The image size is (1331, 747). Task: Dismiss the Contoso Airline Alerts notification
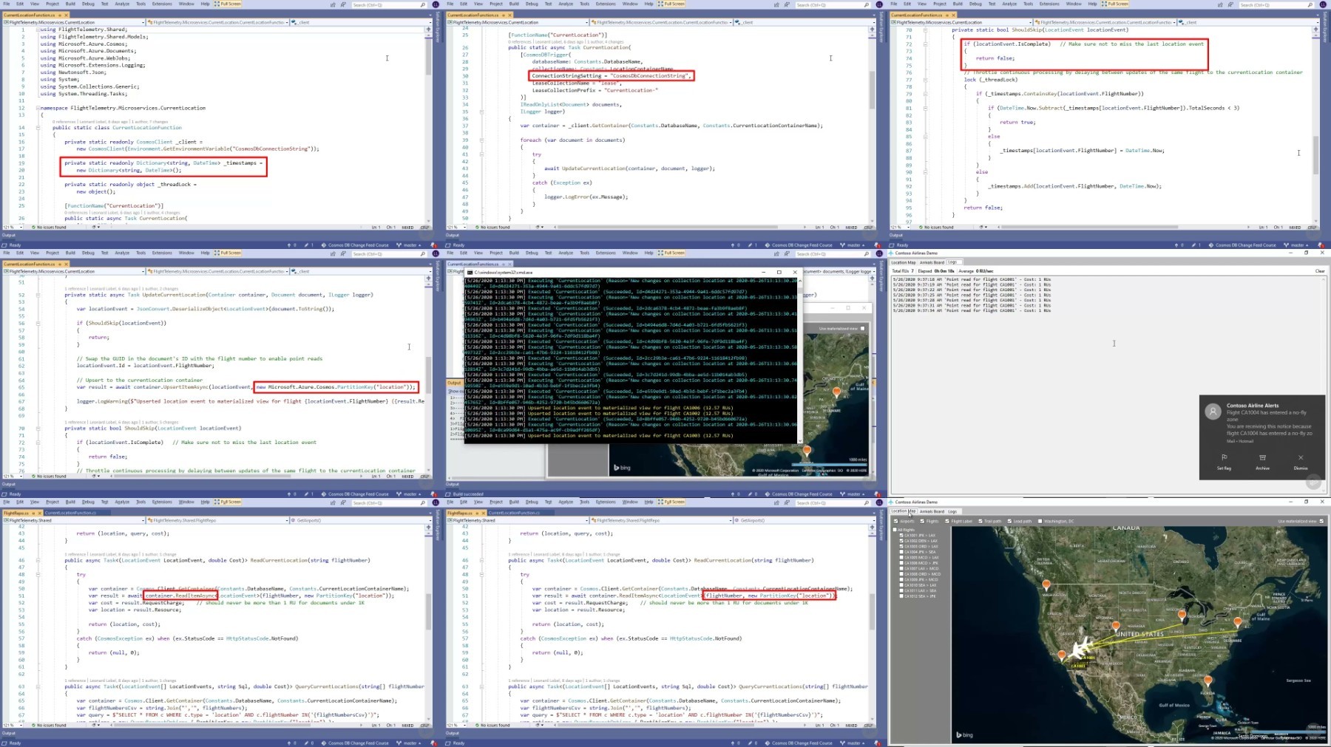[x=1301, y=458]
